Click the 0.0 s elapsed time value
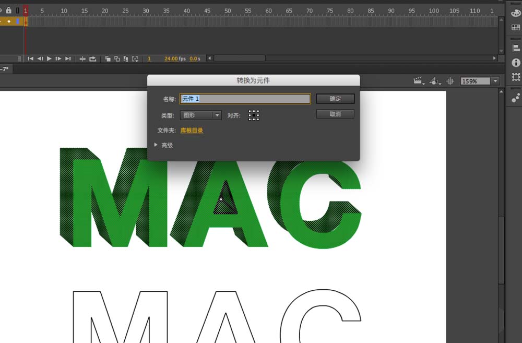The width and height of the screenshot is (522, 343). [195, 58]
